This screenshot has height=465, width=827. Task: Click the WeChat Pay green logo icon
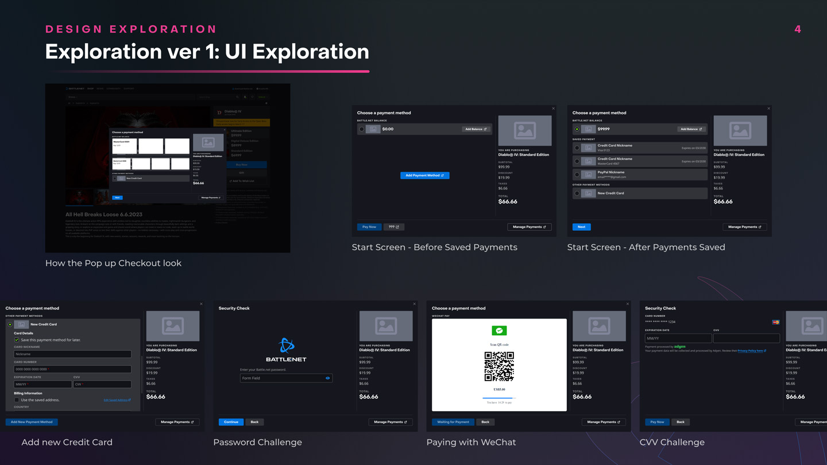coord(499,331)
